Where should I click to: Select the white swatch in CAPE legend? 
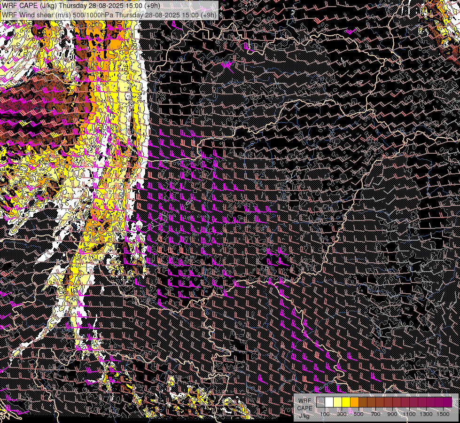pos(329,402)
